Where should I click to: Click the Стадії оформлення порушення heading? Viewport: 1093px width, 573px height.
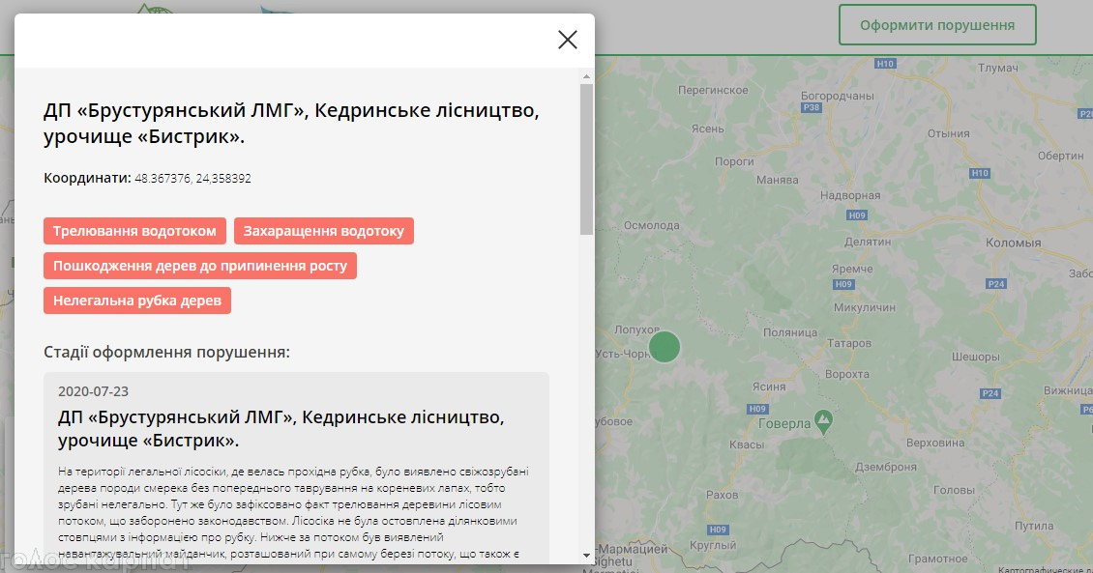pos(166,352)
